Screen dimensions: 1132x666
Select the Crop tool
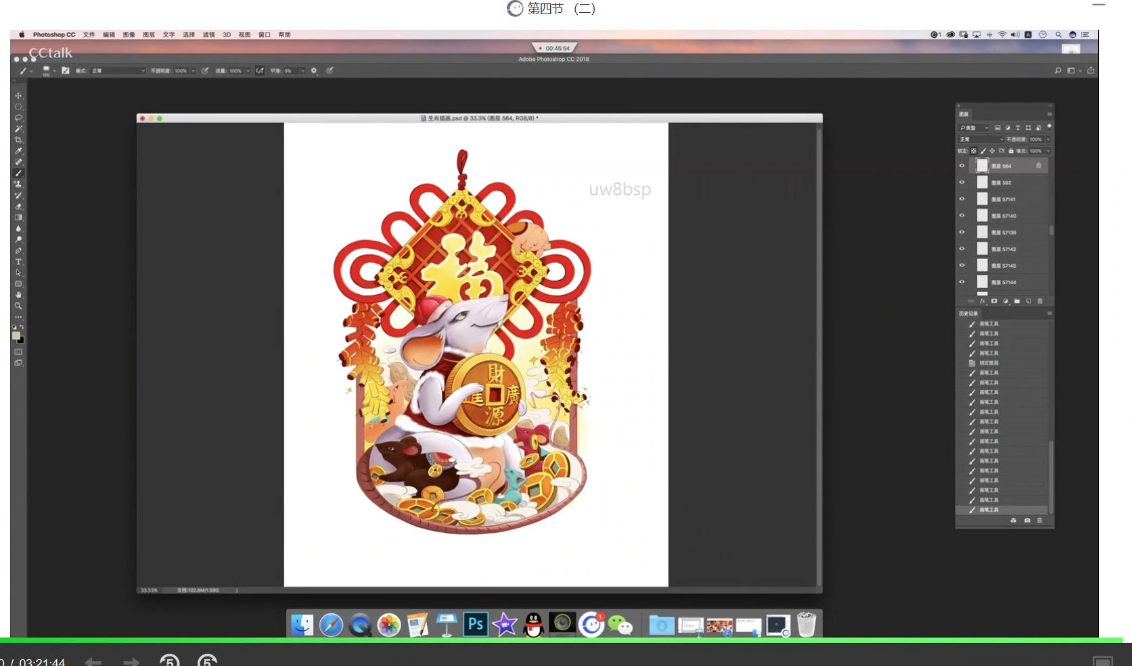18,140
